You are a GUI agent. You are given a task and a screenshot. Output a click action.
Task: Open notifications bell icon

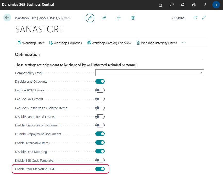point(183,5)
